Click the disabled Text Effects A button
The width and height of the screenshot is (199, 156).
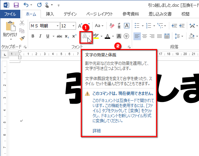[x=85, y=36]
